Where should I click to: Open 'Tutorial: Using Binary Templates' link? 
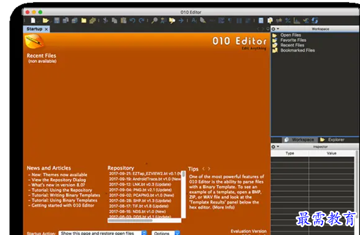(64, 200)
